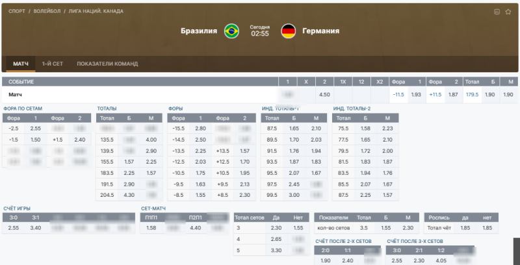520x265 pixels.
Task: Select handicap -11.5 odds 1.93
Action: (417, 94)
